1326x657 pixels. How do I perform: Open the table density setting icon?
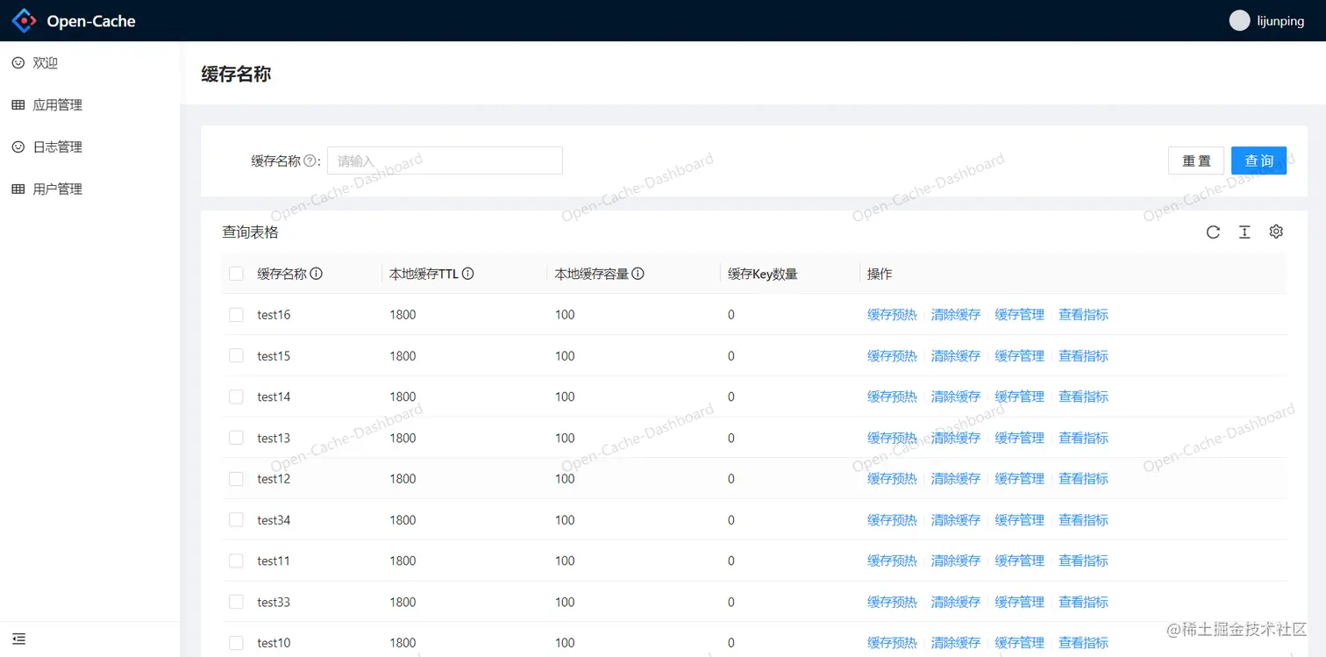pyautogui.click(x=1244, y=232)
